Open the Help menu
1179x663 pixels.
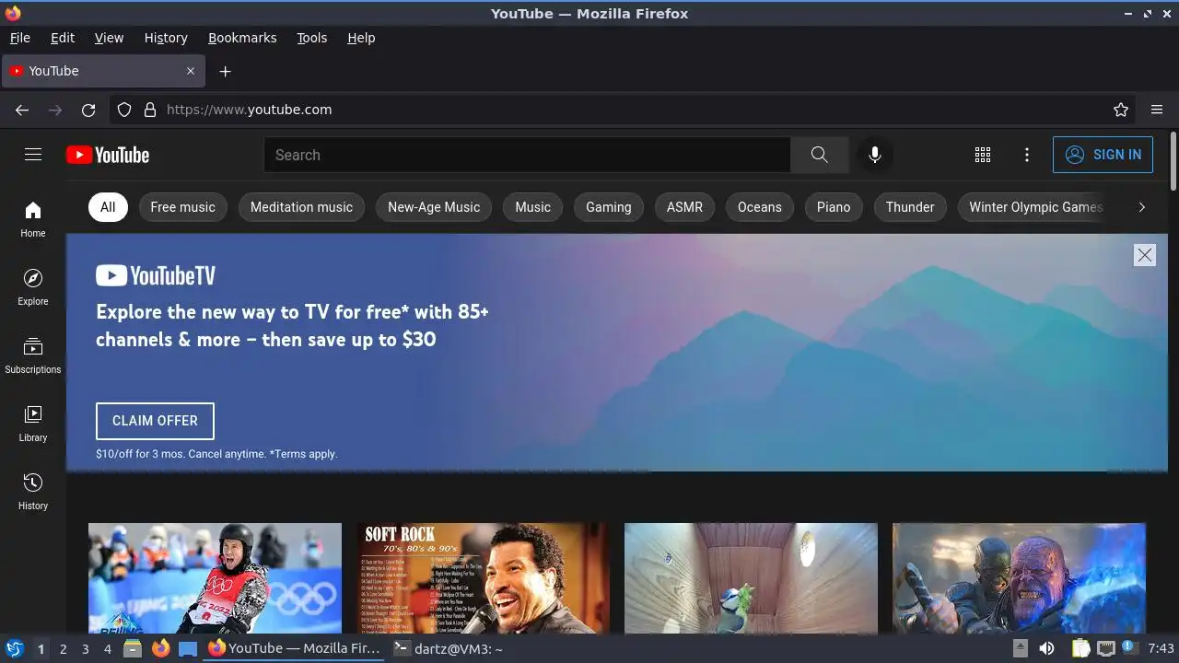point(361,38)
